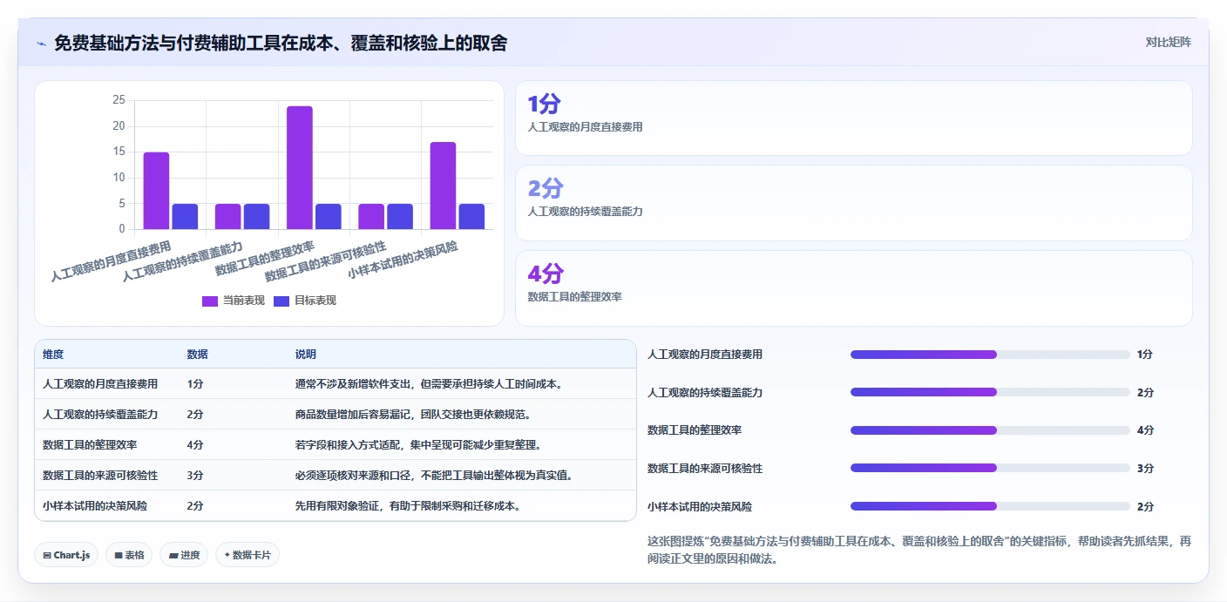
Task: Toggle the 当前表现 legend swatch
Action: 210,301
